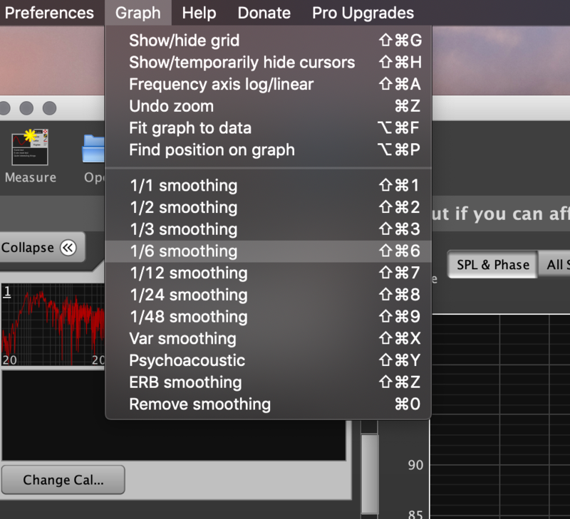Click the Change Cal... button

pyautogui.click(x=63, y=480)
